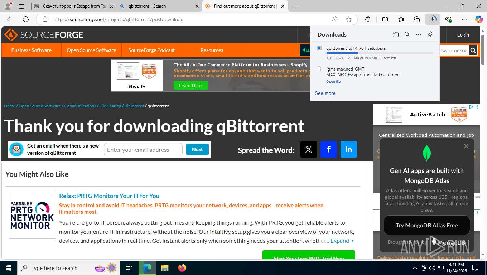Expand the PRTG description text
The height and width of the screenshot is (275, 487).
click(x=342, y=241)
